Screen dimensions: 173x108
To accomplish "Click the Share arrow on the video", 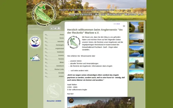I will pos(129,101).
